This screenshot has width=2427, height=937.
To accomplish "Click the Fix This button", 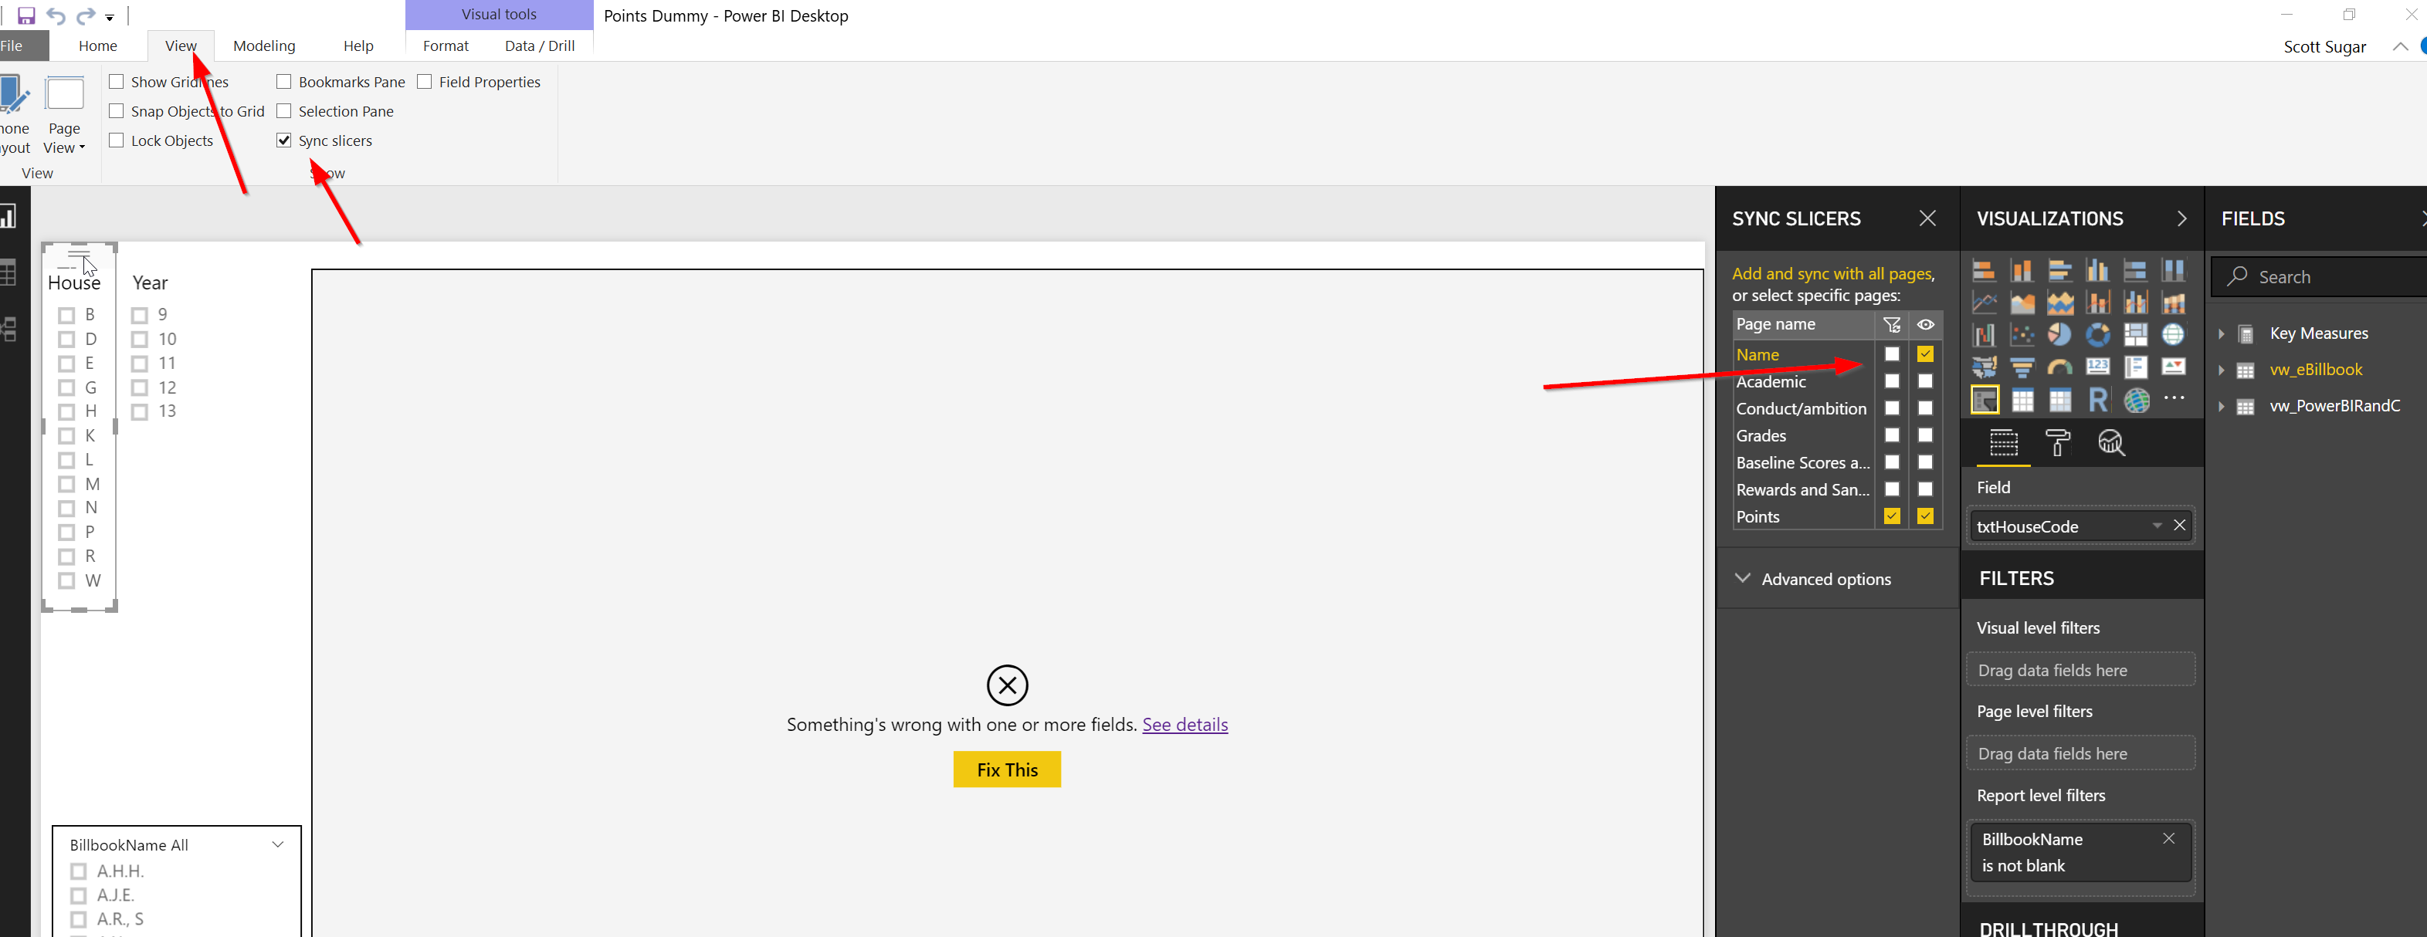I will 1007,770.
